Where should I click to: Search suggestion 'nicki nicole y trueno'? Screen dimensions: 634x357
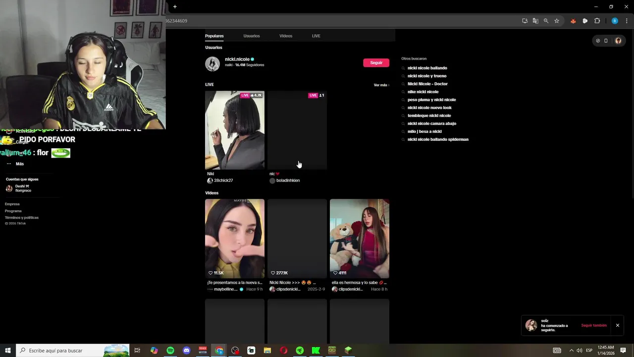427,76
